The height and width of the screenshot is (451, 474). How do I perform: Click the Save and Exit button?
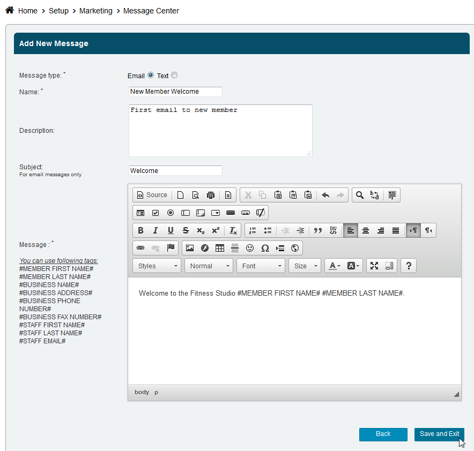[439, 434]
